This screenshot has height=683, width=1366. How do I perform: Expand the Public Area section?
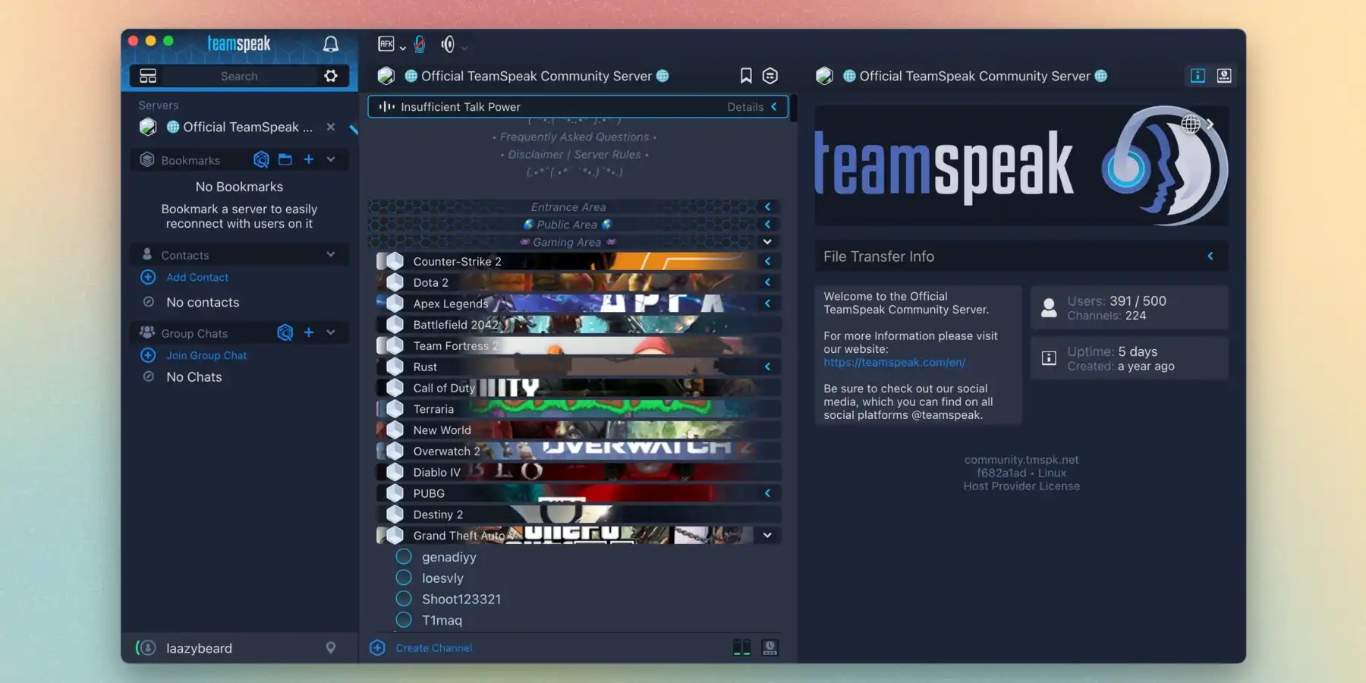[x=767, y=224]
